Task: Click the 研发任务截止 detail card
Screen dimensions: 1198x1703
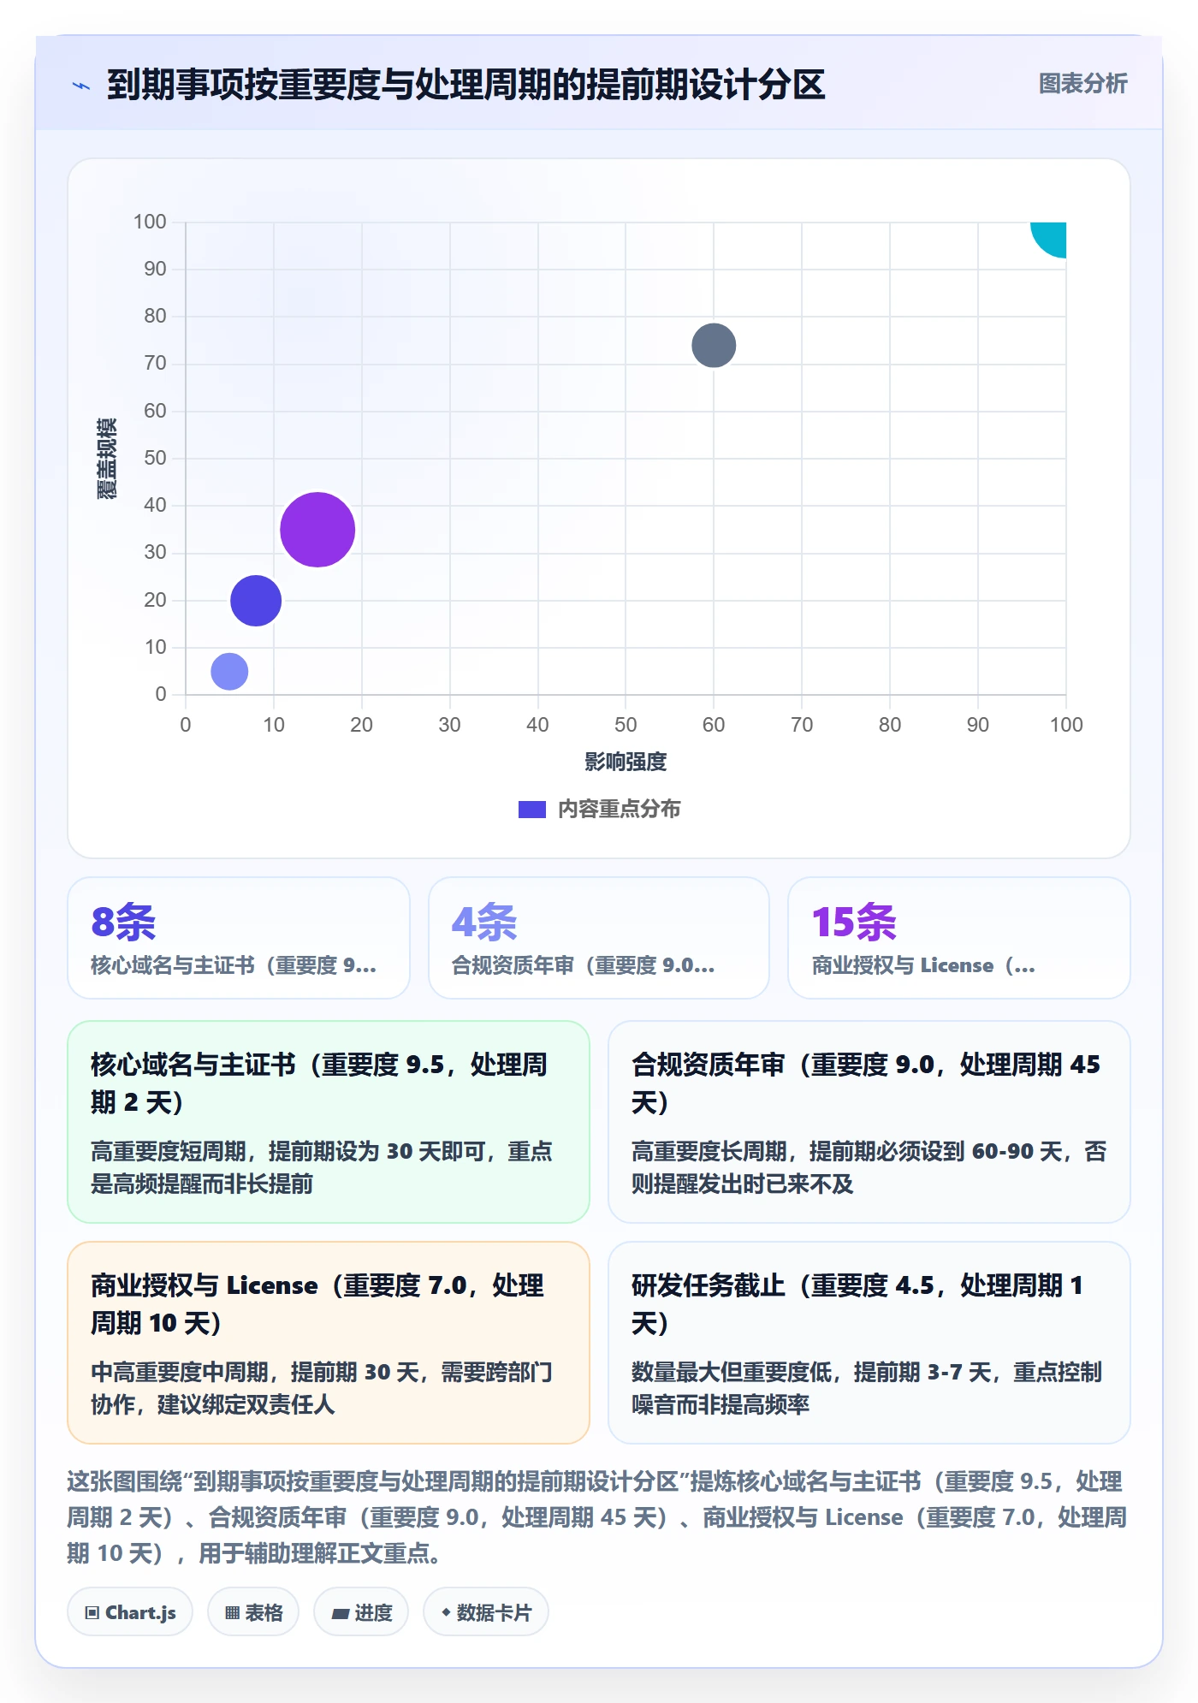Action: coord(869,1343)
